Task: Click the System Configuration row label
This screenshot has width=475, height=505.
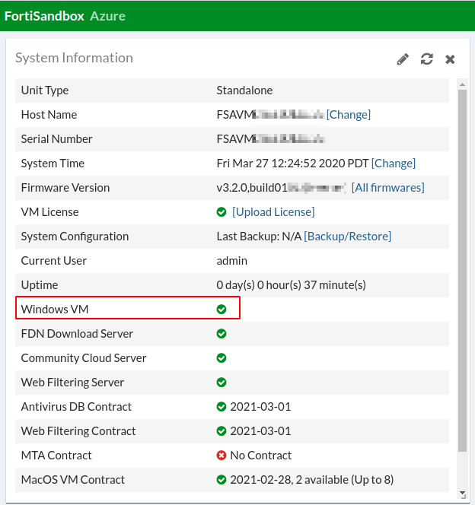Action: click(75, 237)
